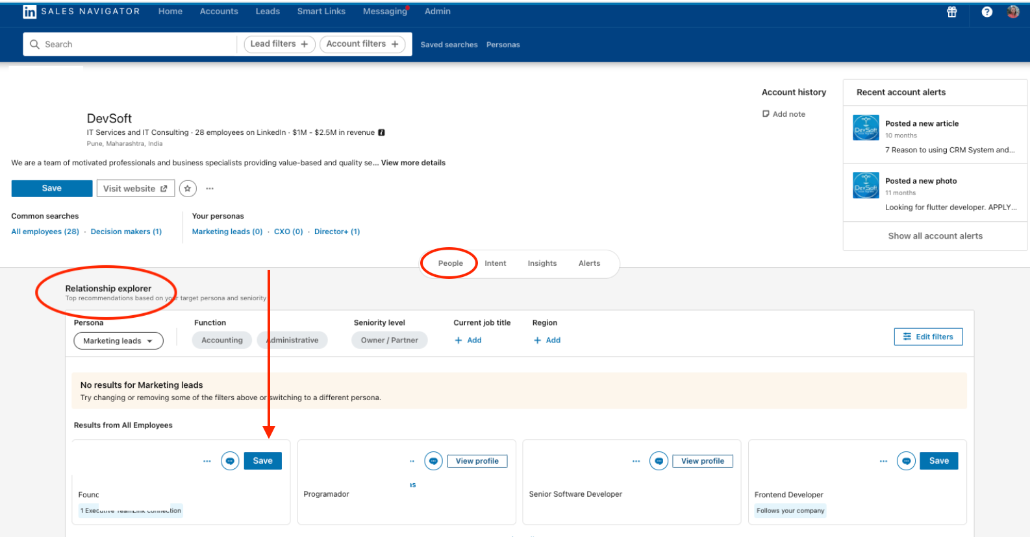Click the revenue info icon beside $2.5M
The image size is (1030, 537).
tap(382, 132)
